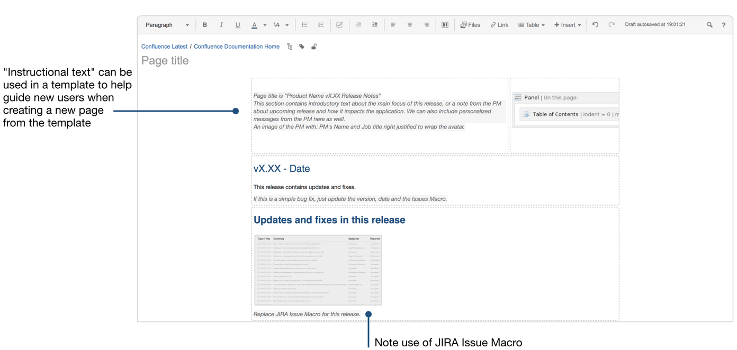This screenshot has height=350, width=737.
Task: Open page labels tag icon
Action: [302, 47]
